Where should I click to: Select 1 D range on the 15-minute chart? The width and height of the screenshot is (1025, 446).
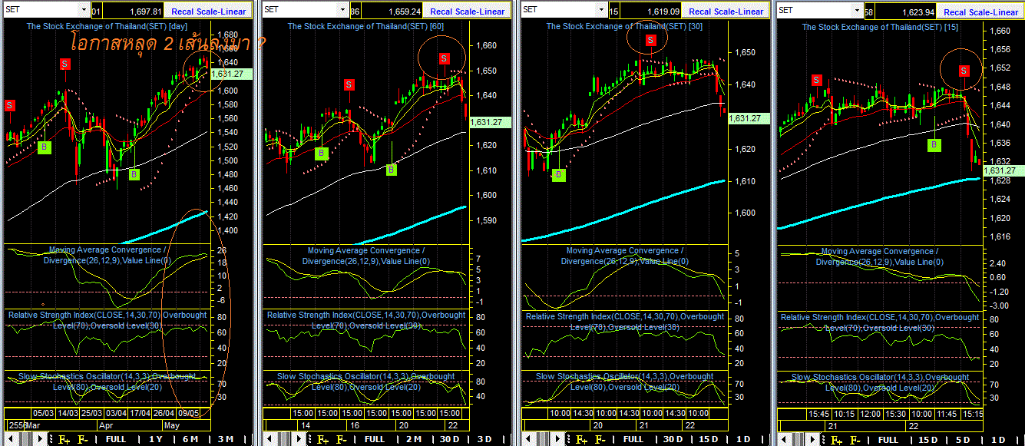tap(998, 439)
